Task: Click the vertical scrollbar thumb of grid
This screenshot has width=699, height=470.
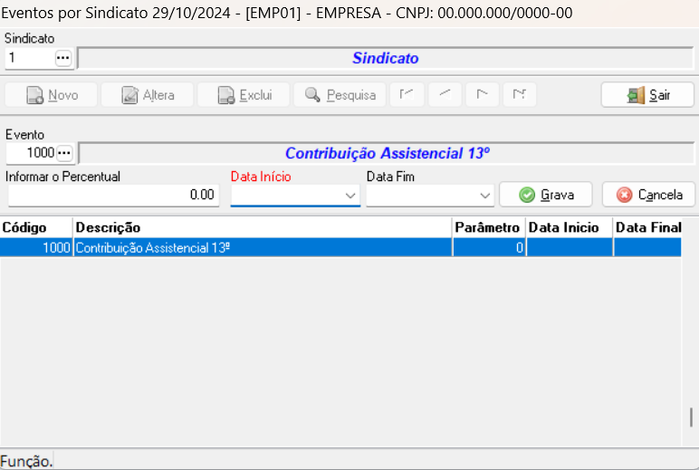Action: coord(691,417)
